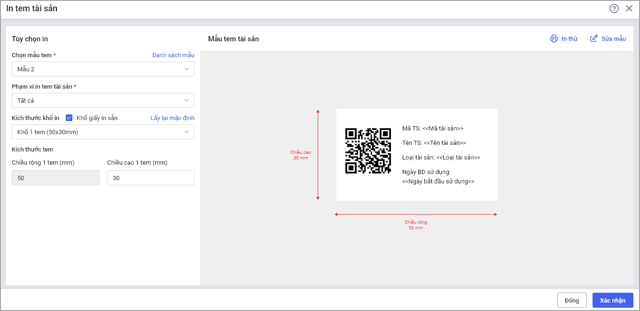Click the QR code in the label preview
The width and height of the screenshot is (640, 311).
368,151
